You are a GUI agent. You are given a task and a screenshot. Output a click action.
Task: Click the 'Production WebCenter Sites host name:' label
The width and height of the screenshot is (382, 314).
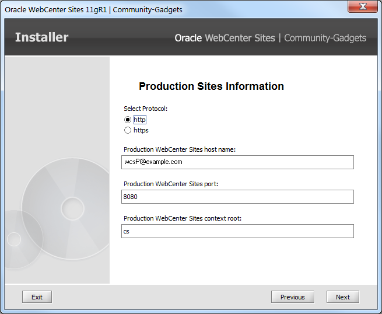coord(180,149)
